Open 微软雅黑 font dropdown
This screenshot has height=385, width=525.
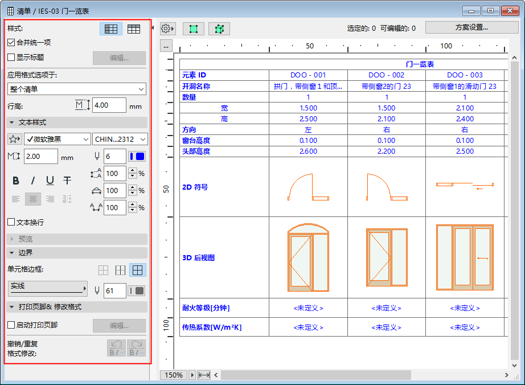(x=58, y=139)
